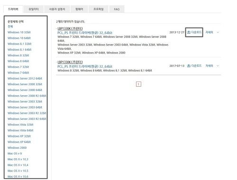The width and height of the screenshot is (237, 180).
Task: Filter by Windows Server 2008 32bit
Action: [25, 84]
